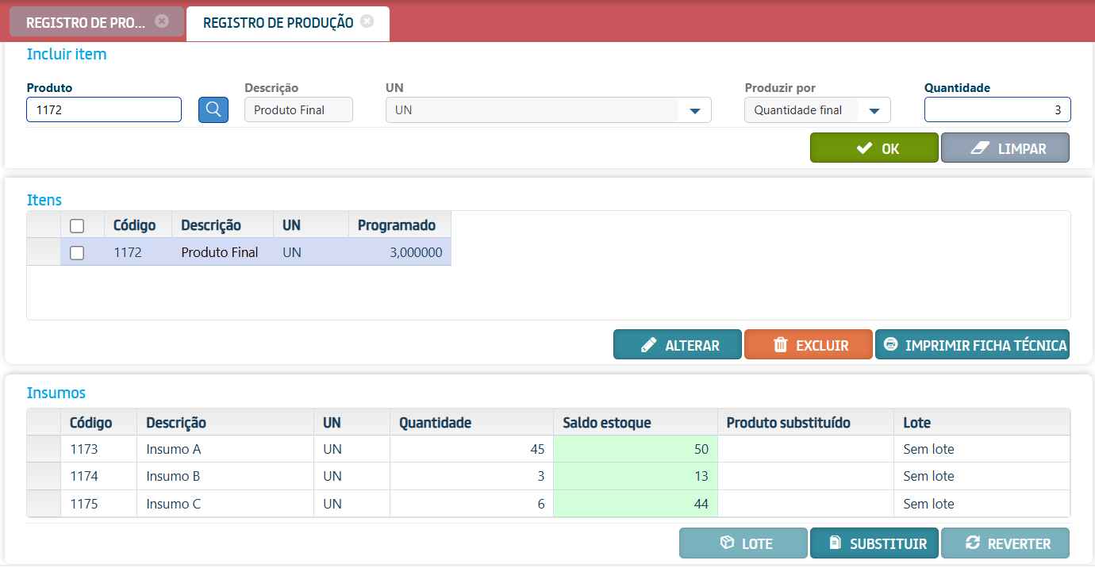The width and height of the screenshot is (1095, 568).
Task: Click Quantidade header in Insumos table
Action: coord(472,422)
